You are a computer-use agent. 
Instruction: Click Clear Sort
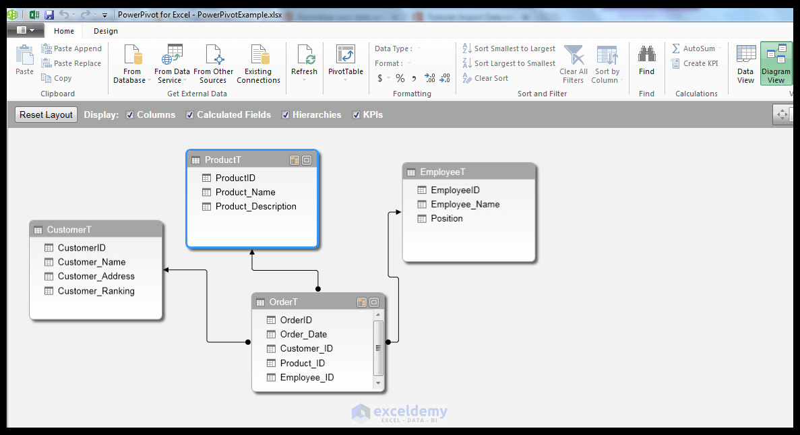pyautogui.click(x=485, y=78)
